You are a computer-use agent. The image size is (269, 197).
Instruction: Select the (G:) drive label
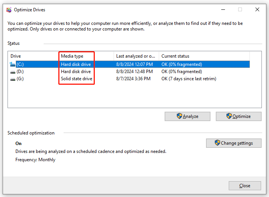coord(20,79)
